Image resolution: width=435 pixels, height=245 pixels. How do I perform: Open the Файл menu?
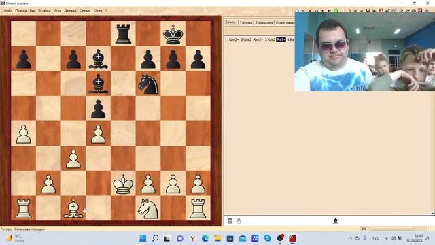coord(8,11)
